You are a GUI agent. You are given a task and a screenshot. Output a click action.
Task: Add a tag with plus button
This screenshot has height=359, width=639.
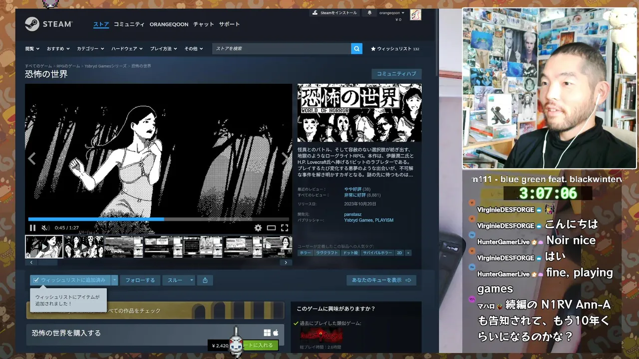[408, 253]
